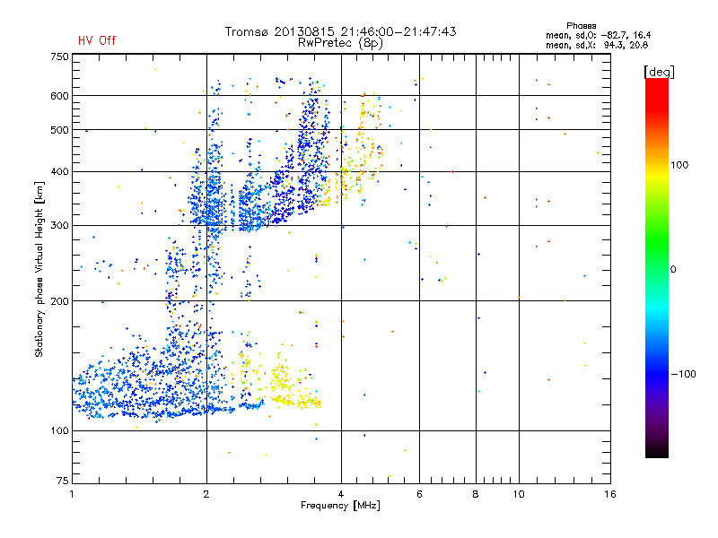Click the '[deg]' colorbar unit label

tap(659, 72)
